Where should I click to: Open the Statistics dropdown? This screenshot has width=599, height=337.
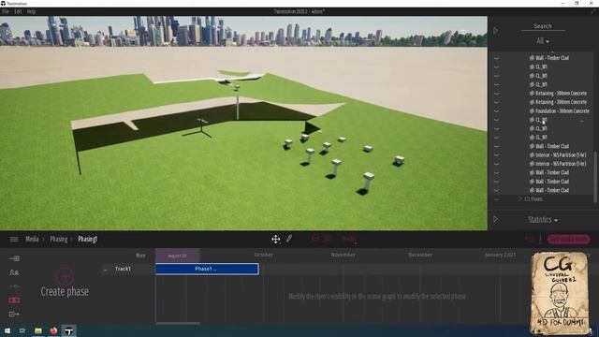click(543, 220)
